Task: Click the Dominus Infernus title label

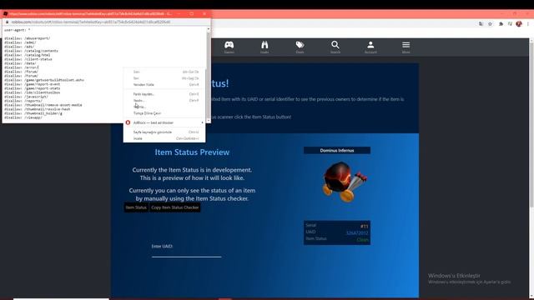Action: 337,150
